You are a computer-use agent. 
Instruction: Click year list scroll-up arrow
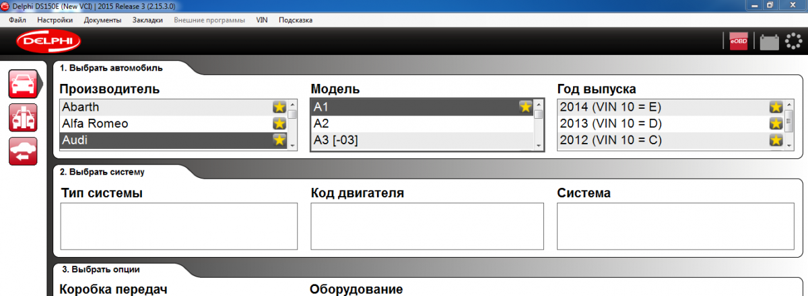pyautogui.click(x=789, y=104)
